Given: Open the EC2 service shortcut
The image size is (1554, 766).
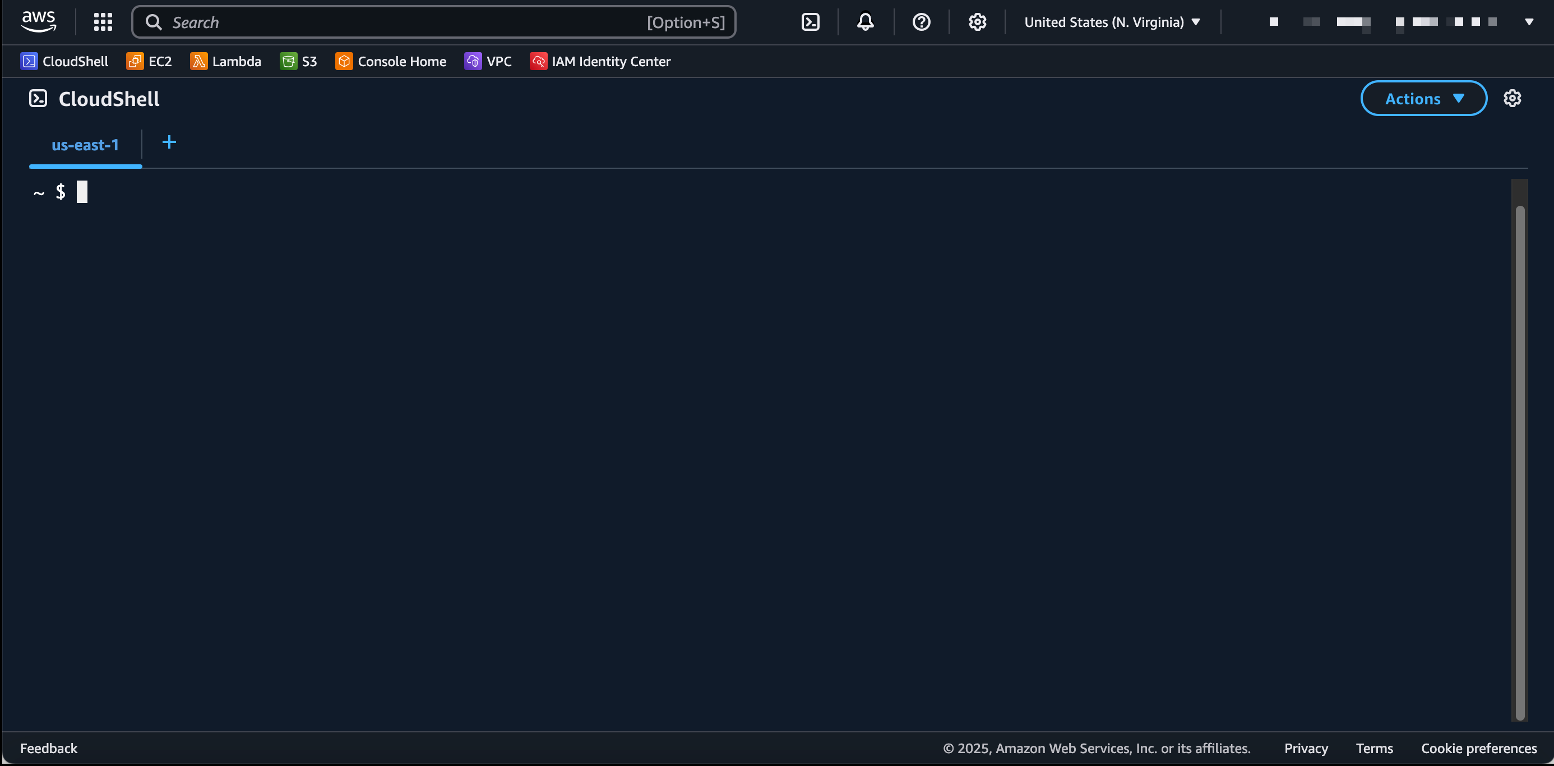Looking at the screenshot, I should 149,61.
